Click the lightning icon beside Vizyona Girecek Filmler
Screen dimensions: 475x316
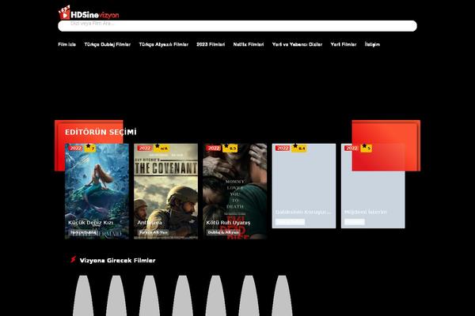(73, 259)
